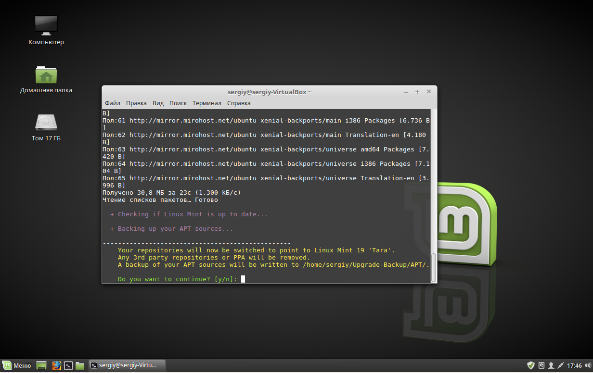Viewport: 593px width, 373px height.
Task: Click the 'Пол:65' Translation-en line
Action: point(266,182)
